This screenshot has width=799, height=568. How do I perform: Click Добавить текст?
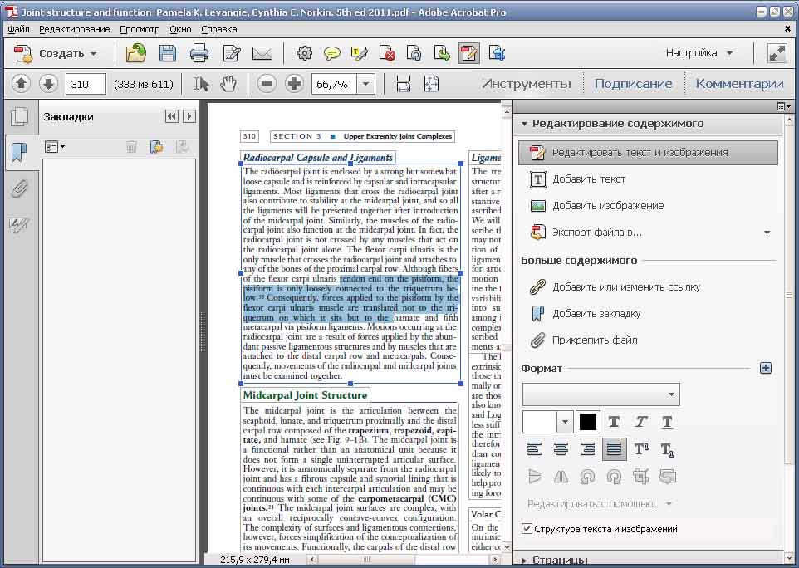(589, 179)
